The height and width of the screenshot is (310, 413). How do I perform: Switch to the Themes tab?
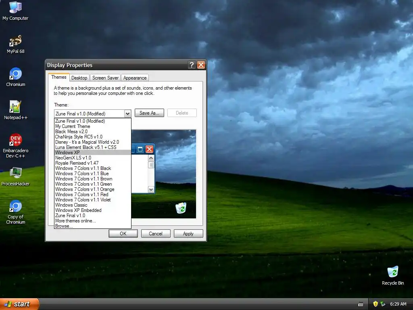pos(59,77)
